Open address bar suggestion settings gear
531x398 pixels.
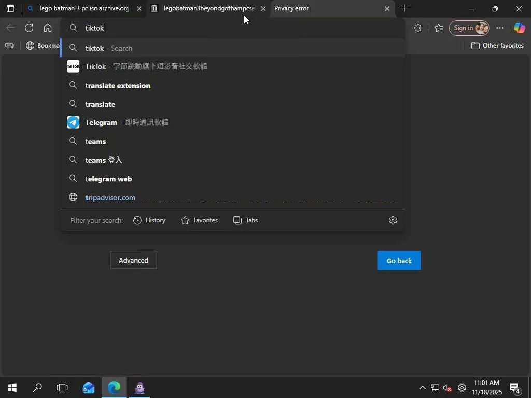tap(393, 220)
